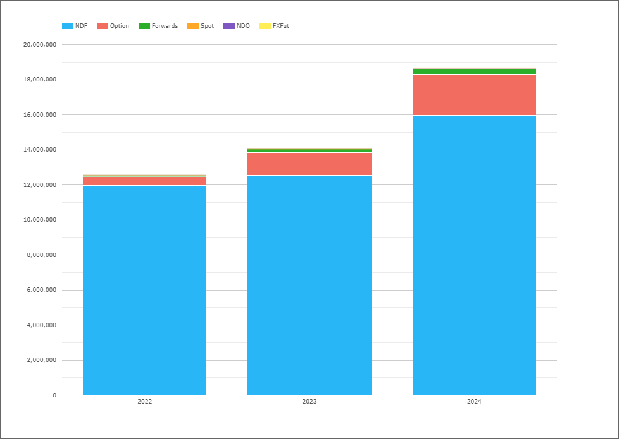This screenshot has height=439, width=619.
Task: Toggle the Option series label
Action: coord(120,26)
